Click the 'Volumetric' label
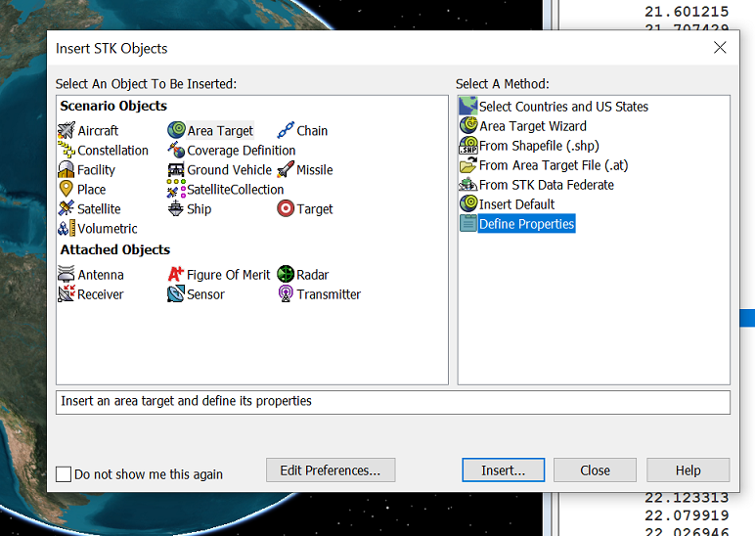755x536 pixels. click(x=108, y=229)
